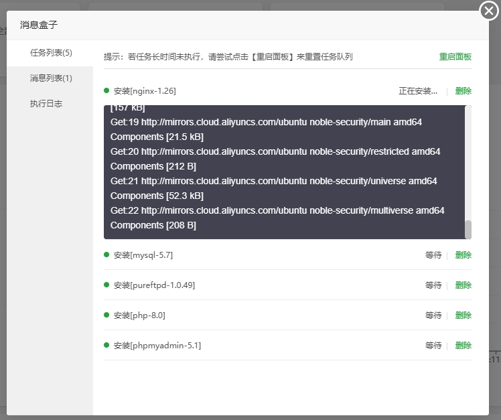Image resolution: width=501 pixels, height=420 pixels.
Task: Click the green status dot beside nginx-1.26
Action: click(106, 90)
